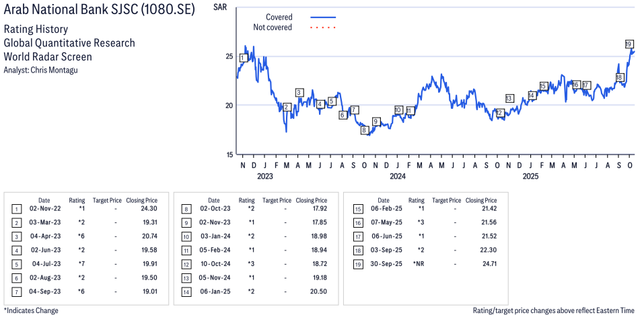
Task: Select marker 19 at the chart's peak
Action: coord(628,44)
